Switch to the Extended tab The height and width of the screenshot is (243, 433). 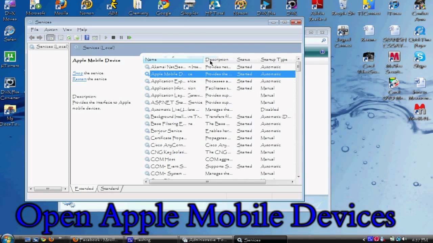click(x=84, y=188)
